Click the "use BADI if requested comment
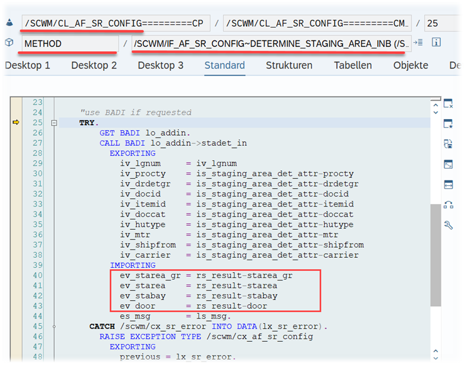This screenshot has height=365, width=464. [136, 113]
